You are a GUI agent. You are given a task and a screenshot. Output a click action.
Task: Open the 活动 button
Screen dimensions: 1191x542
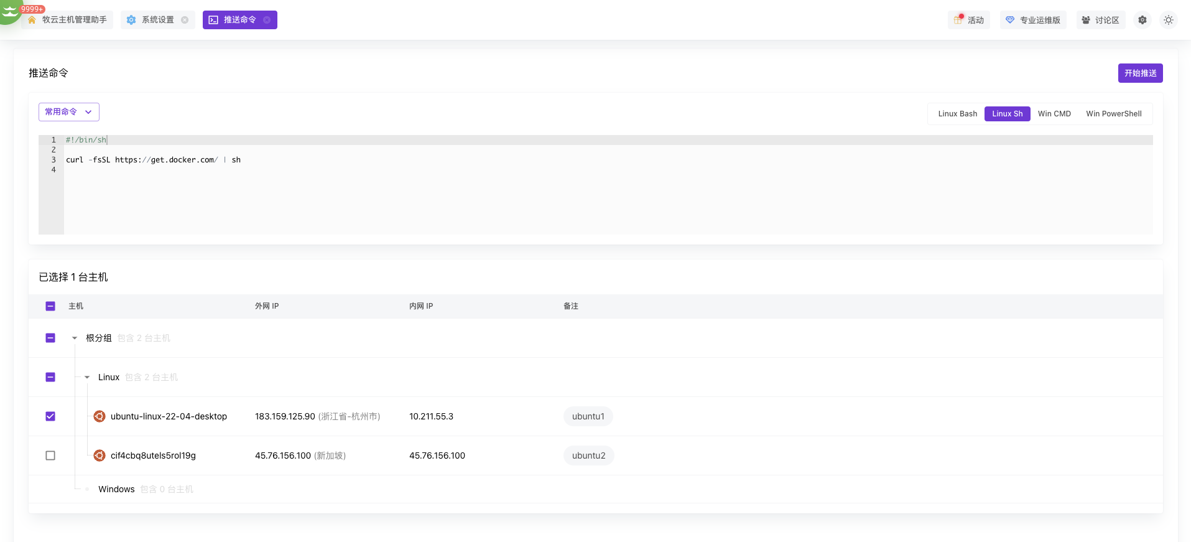pyautogui.click(x=969, y=20)
